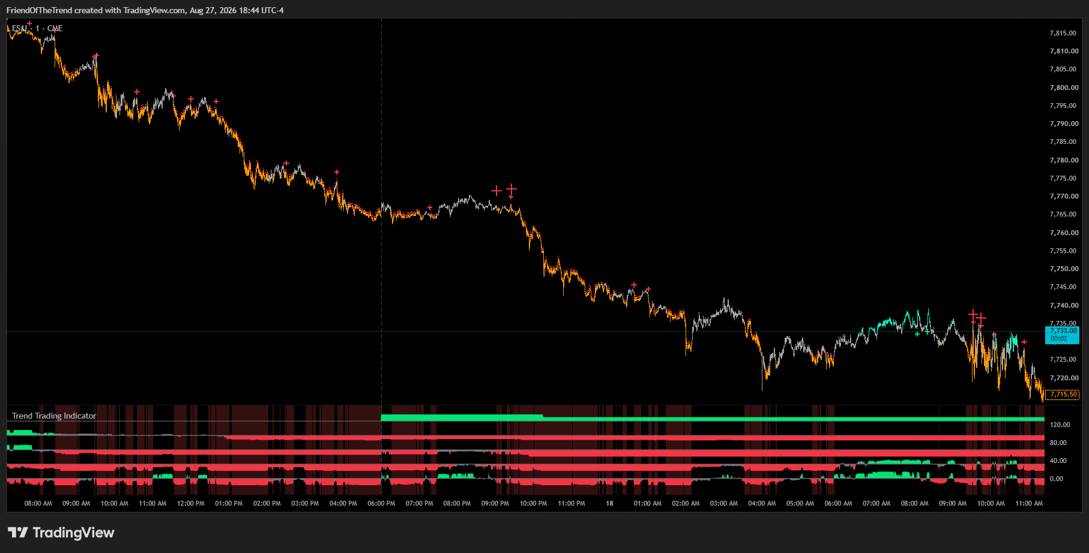Click the TradingView logo at bottom left

pyautogui.click(x=61, y=533)
